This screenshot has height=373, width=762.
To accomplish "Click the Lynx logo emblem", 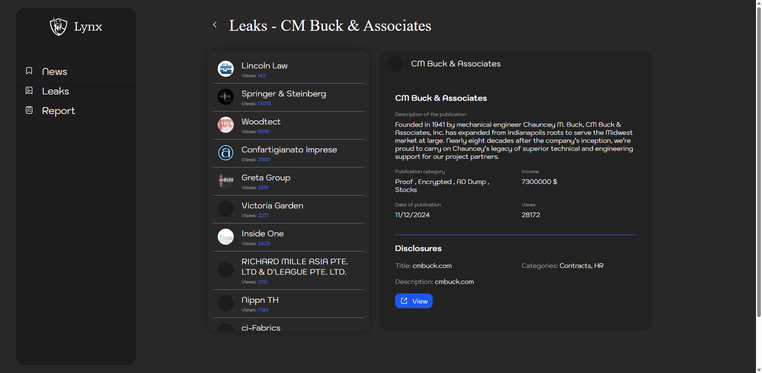I will pyautogui.click(x=58, y=26).
